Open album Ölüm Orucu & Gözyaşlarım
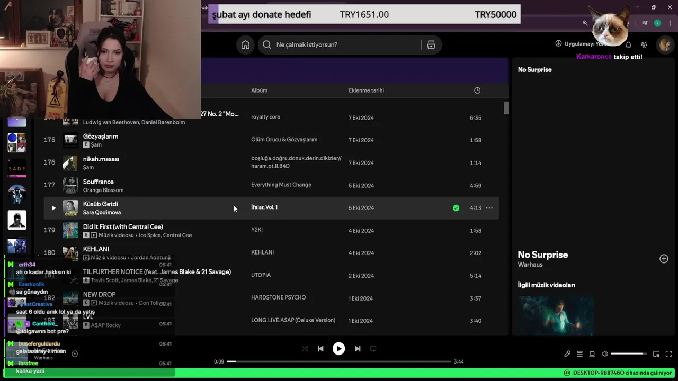The width and height of the screenshot is (678, 381). click(284, 140)
